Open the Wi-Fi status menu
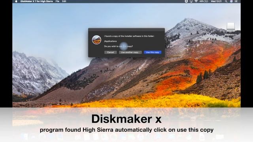The image size is (253, 142). 196,1
